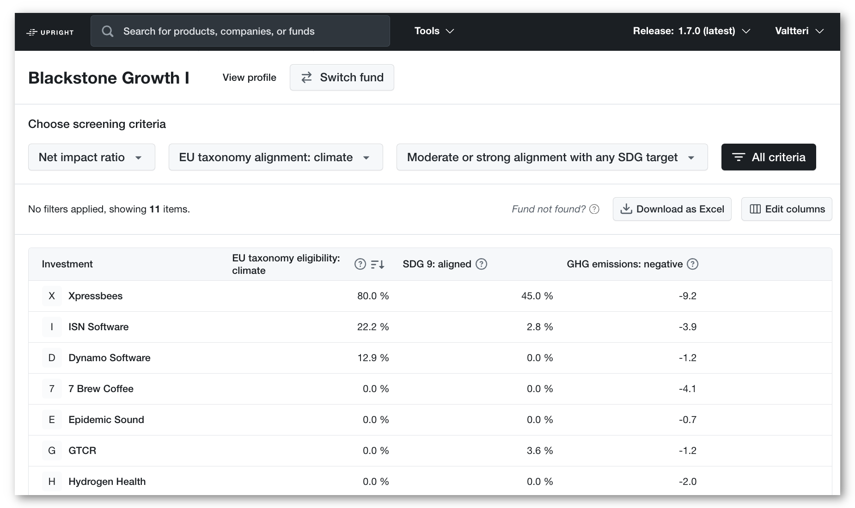This screenshot has width=855, height=508.
Task: Click the Xpressbees X avatar icon
Action: click(52, 296)
